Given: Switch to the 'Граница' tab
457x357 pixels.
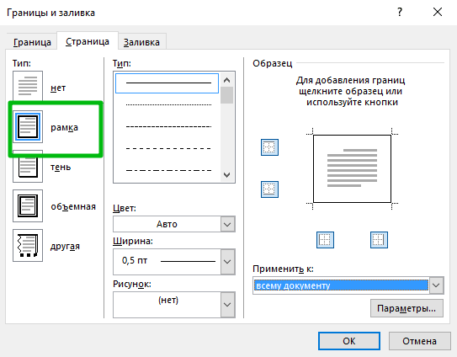Looking at the screenshot, I should [32, 42].
